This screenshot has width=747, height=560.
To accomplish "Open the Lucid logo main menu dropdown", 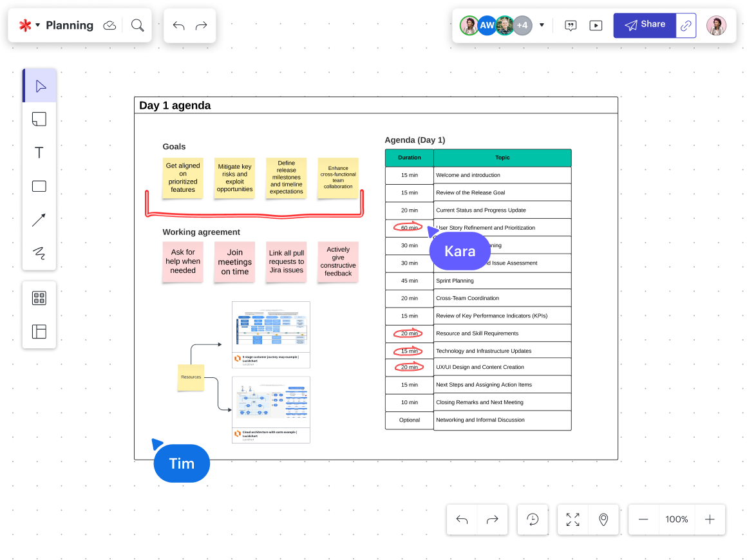I will [29, 25].
